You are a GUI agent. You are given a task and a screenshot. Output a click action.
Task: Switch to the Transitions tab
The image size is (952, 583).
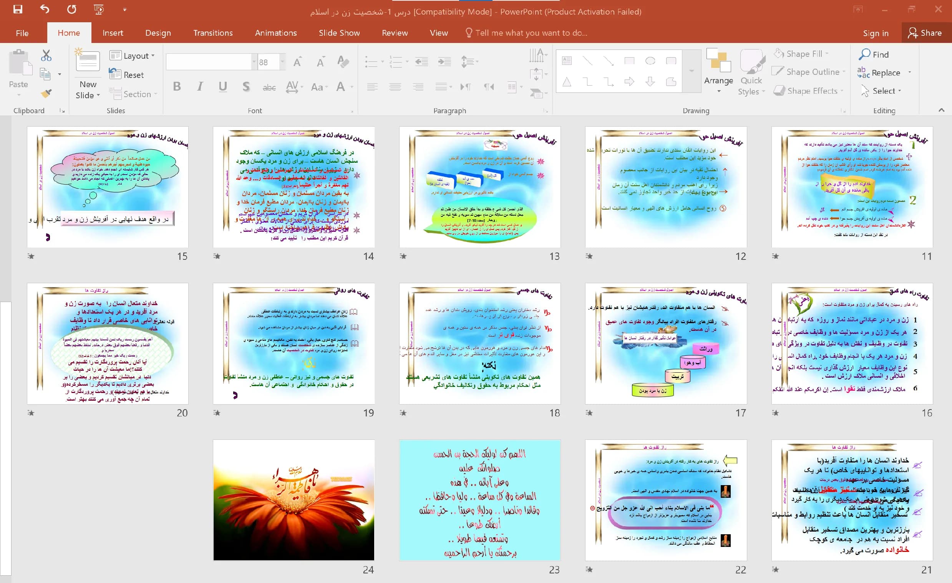click(213, 33)
